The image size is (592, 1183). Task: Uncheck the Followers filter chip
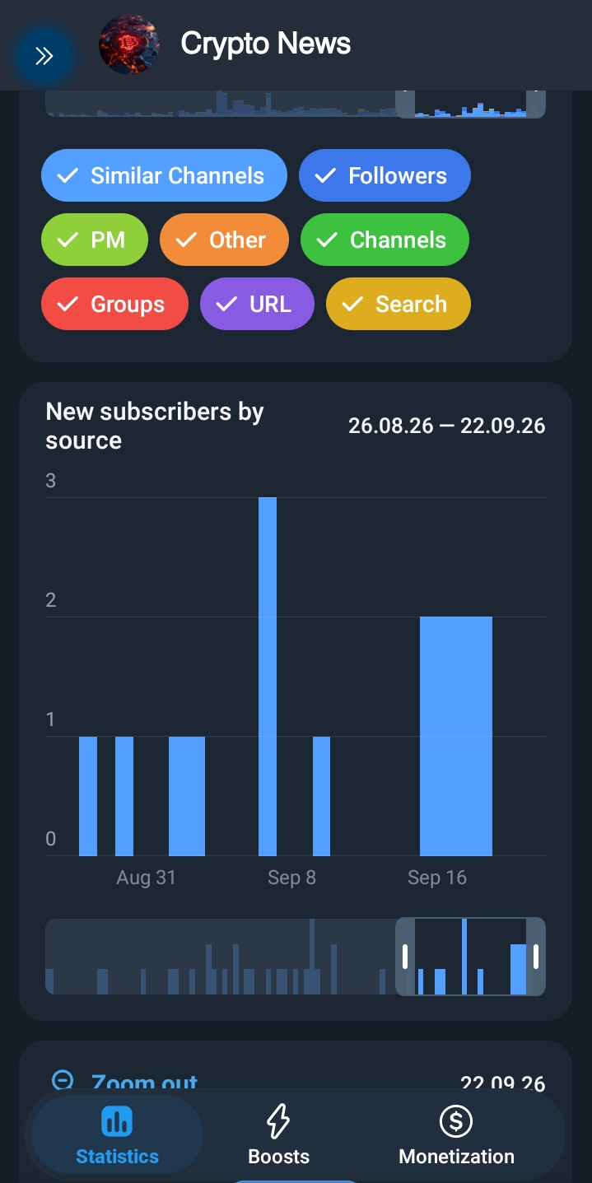[x=385, y=175]
